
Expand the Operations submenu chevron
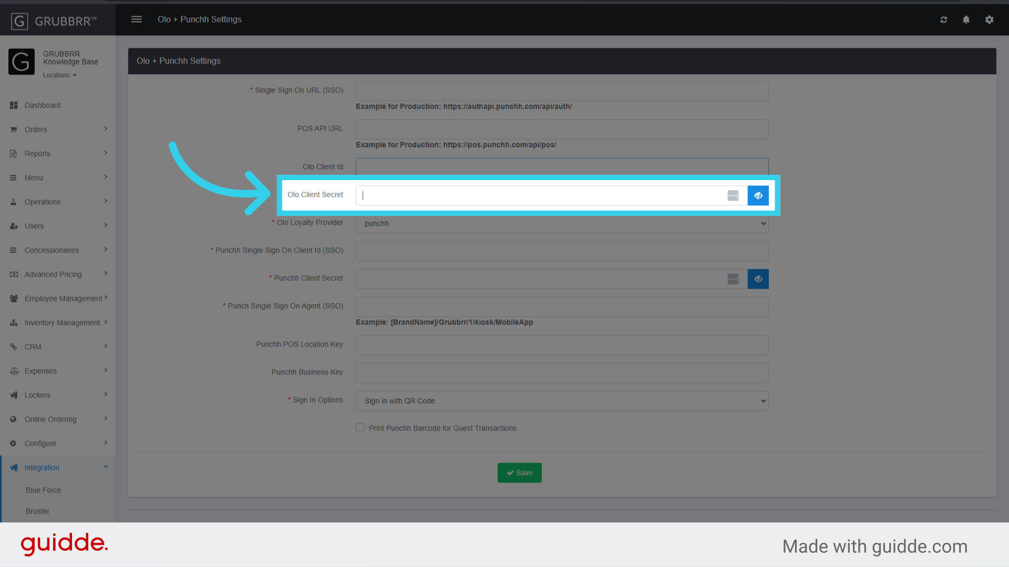click(106, 202)
